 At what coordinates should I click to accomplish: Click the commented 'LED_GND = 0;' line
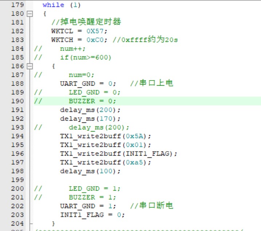94,93
